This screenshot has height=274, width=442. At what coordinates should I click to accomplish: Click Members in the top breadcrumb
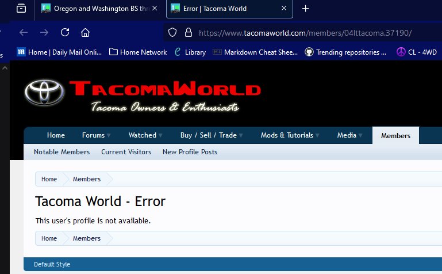(x=87, y=179)
